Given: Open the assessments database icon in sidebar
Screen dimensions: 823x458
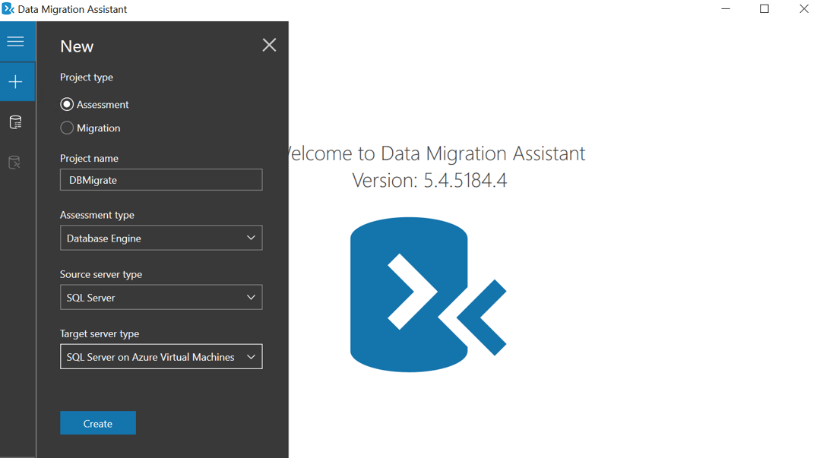Looking at the screenshot, I should click(16, 122).
